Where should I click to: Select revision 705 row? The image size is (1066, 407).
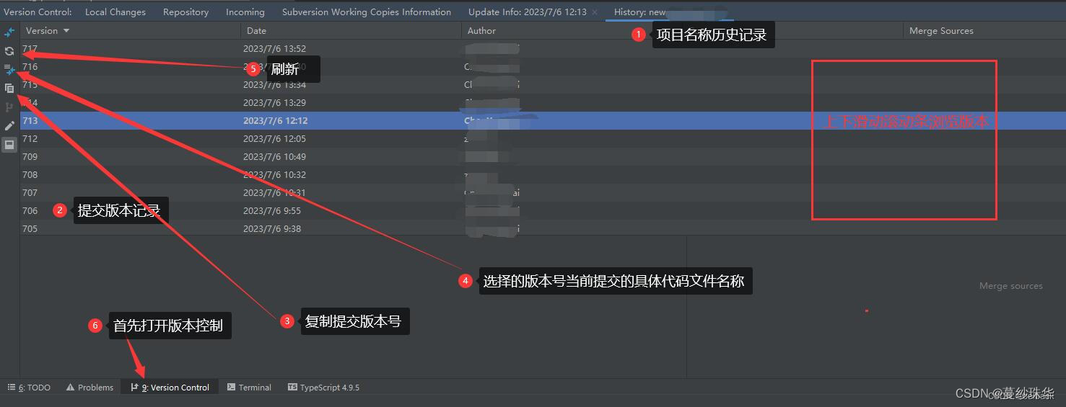[543, 229]
